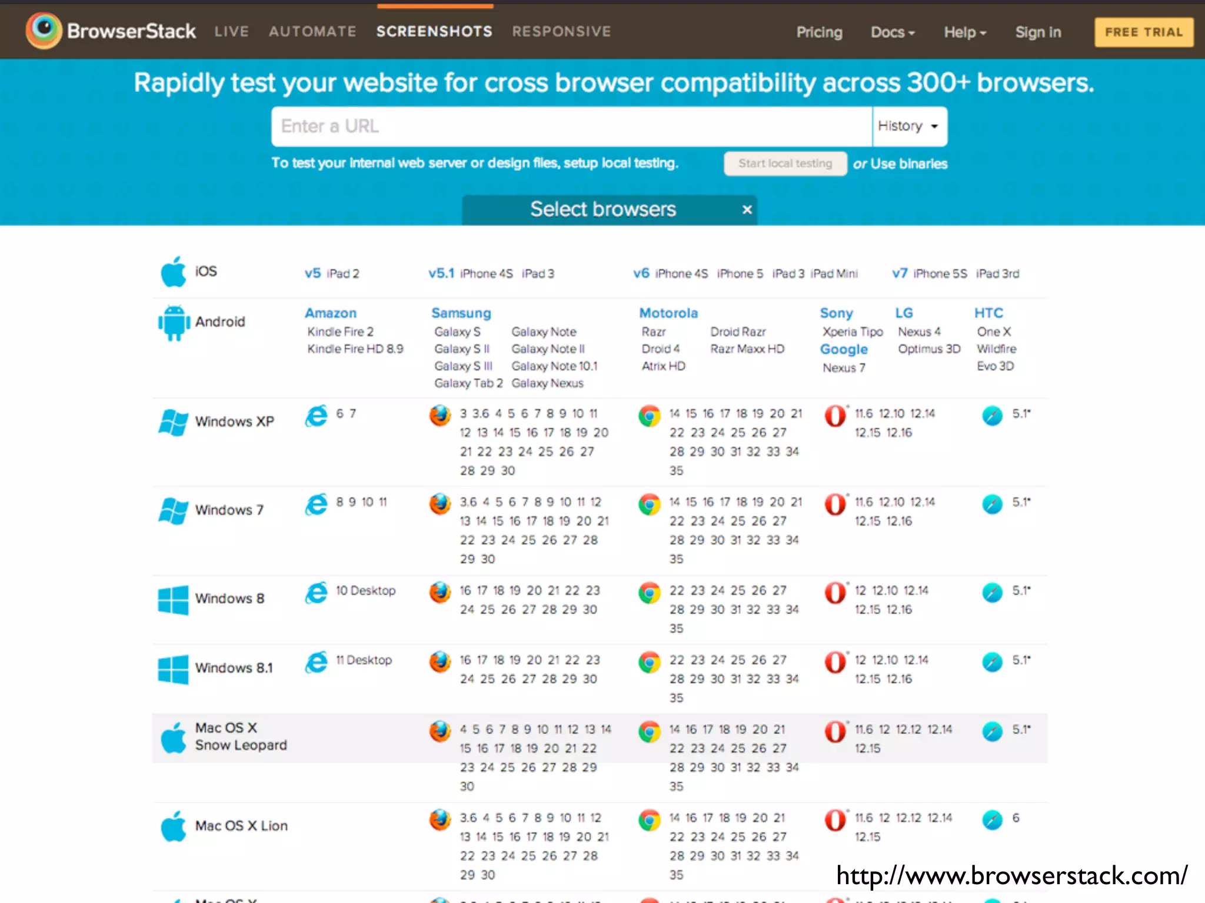1205x903 pixels.
Task: Select Firefox icon in Windows 8 row
Action: (x=440, y=592)
